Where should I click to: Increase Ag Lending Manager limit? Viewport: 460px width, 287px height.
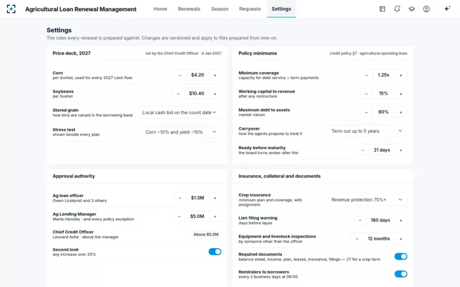[x=215, y=217]
